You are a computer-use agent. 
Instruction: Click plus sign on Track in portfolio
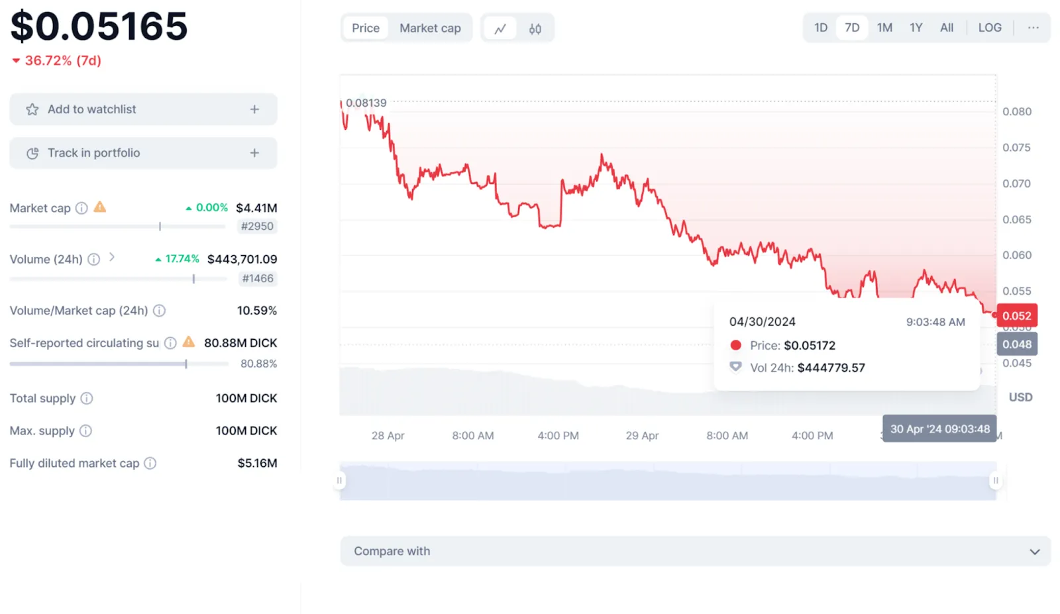(254, 153)
